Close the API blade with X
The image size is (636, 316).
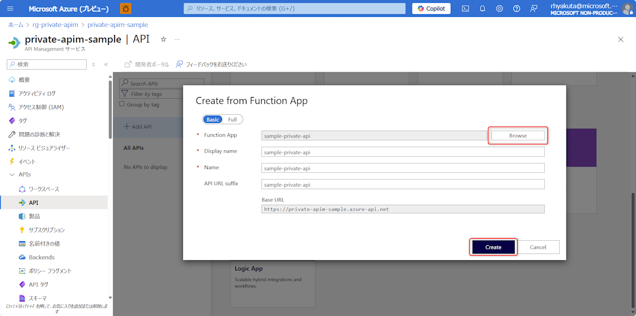[621, 39]
